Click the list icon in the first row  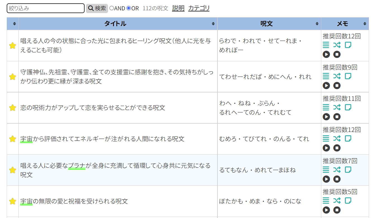pos(326,45)
